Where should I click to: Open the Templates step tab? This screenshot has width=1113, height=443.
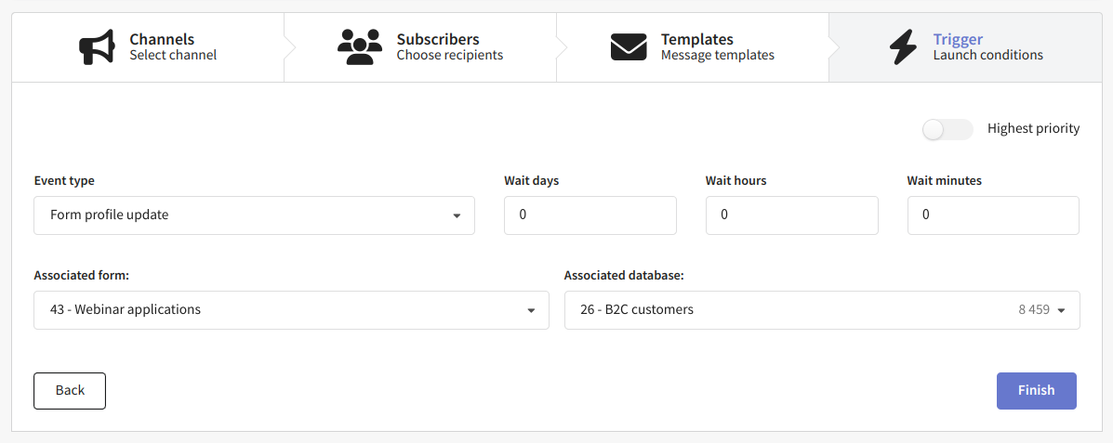[693, 46]
